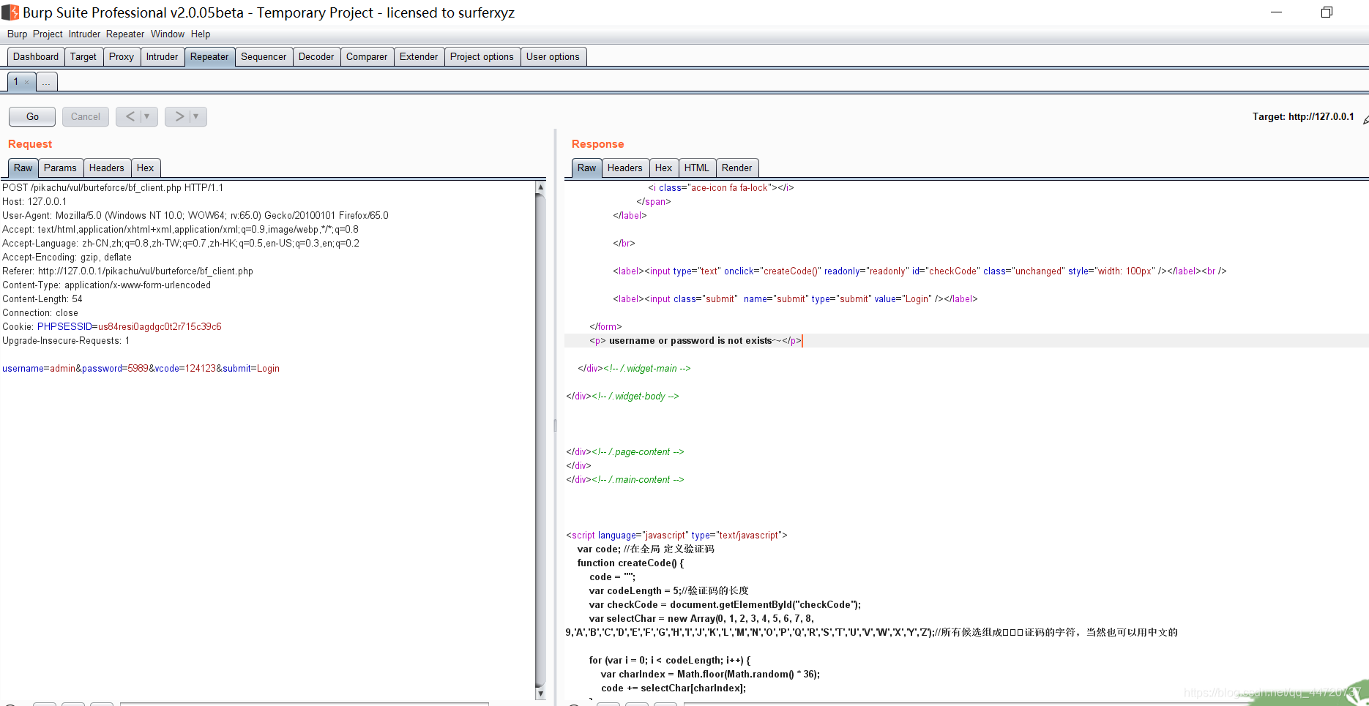Click the POST /pikachu/vul/burteforce/bf_client.php request line
The image size is (1369, 706).
coord(113,187)
